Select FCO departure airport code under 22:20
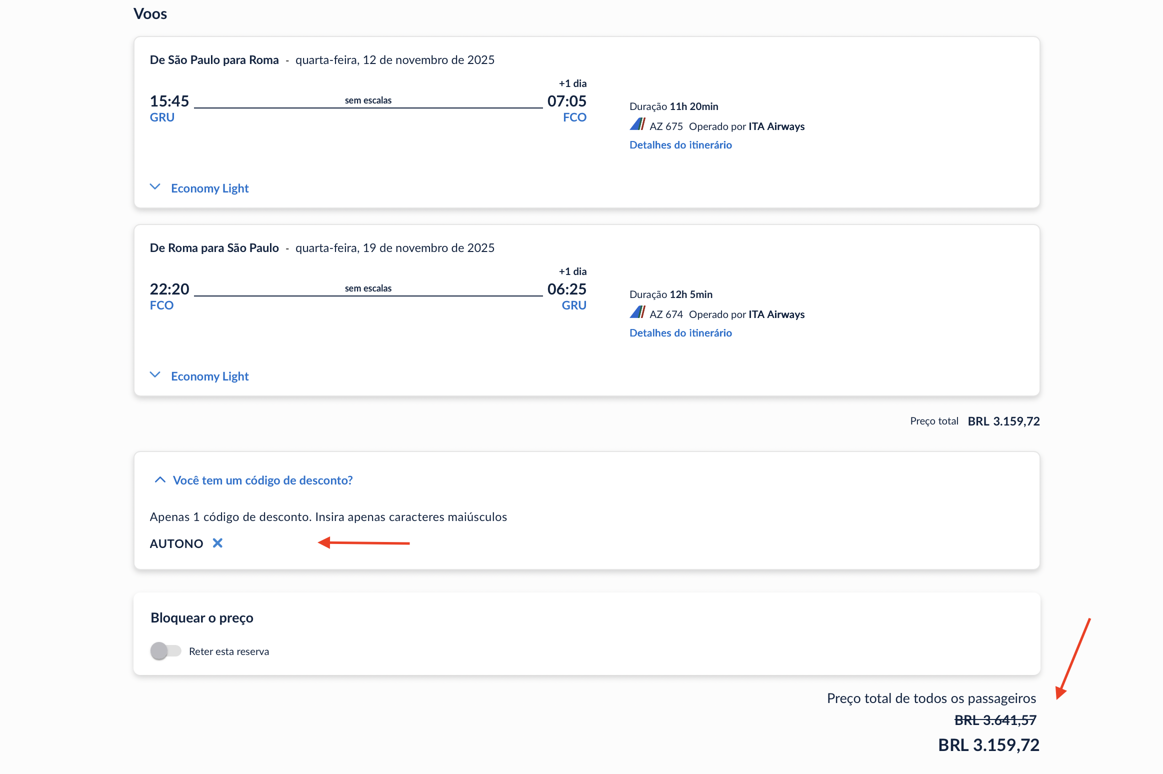The height and width of the screenshot is (774, 1163). (161, 305)
